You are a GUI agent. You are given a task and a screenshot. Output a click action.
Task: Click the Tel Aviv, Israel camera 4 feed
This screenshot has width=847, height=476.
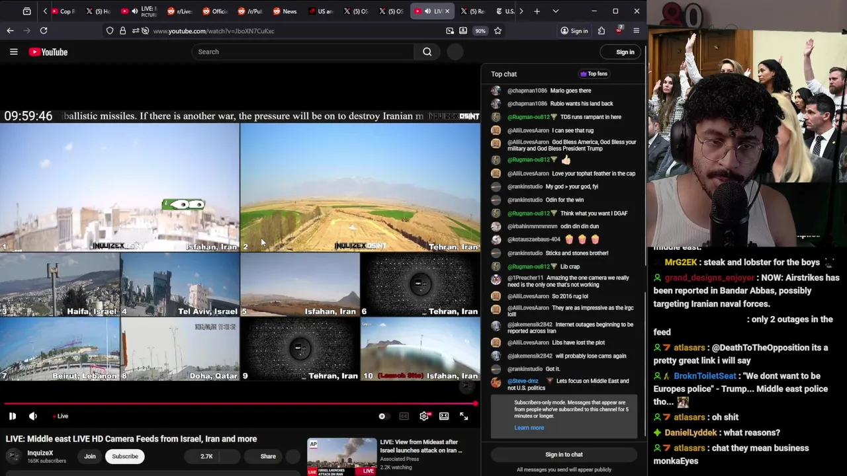[180, 285]
